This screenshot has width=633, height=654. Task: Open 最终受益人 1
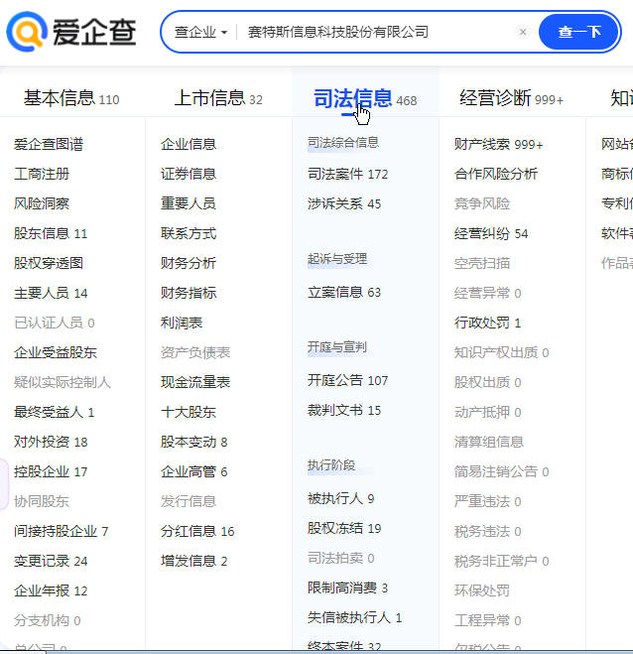pyautogui.click(x=54, y=412)
